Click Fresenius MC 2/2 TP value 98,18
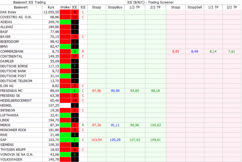Screen dimensions: 242x162 pyautogui.click(x=155, y=91)
